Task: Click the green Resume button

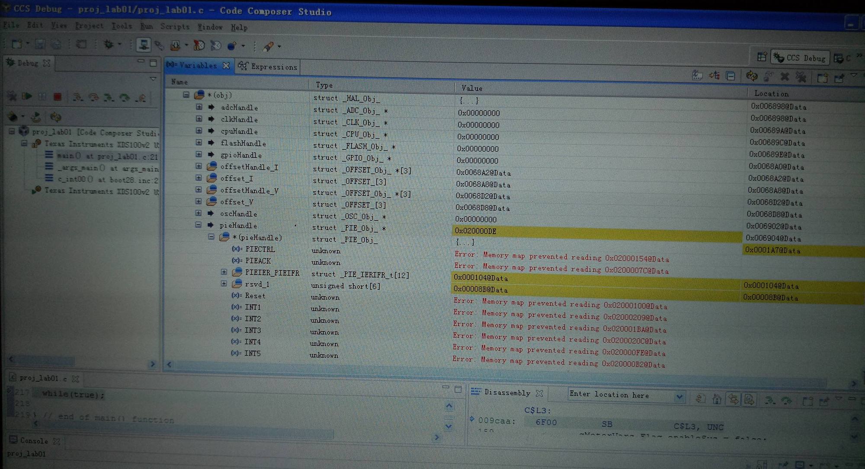Action: [x=27, y=96]
